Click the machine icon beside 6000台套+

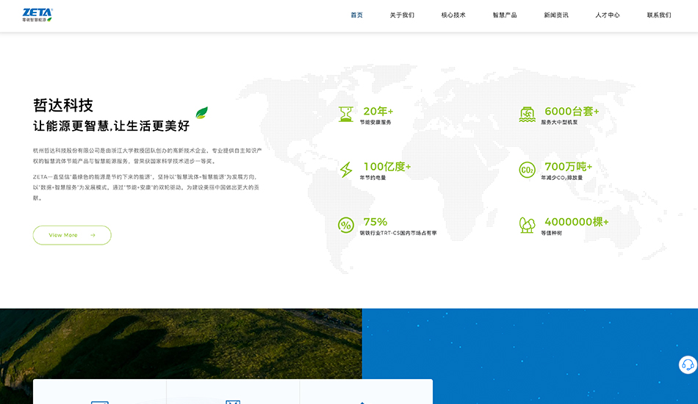click(x=527, y=114)
